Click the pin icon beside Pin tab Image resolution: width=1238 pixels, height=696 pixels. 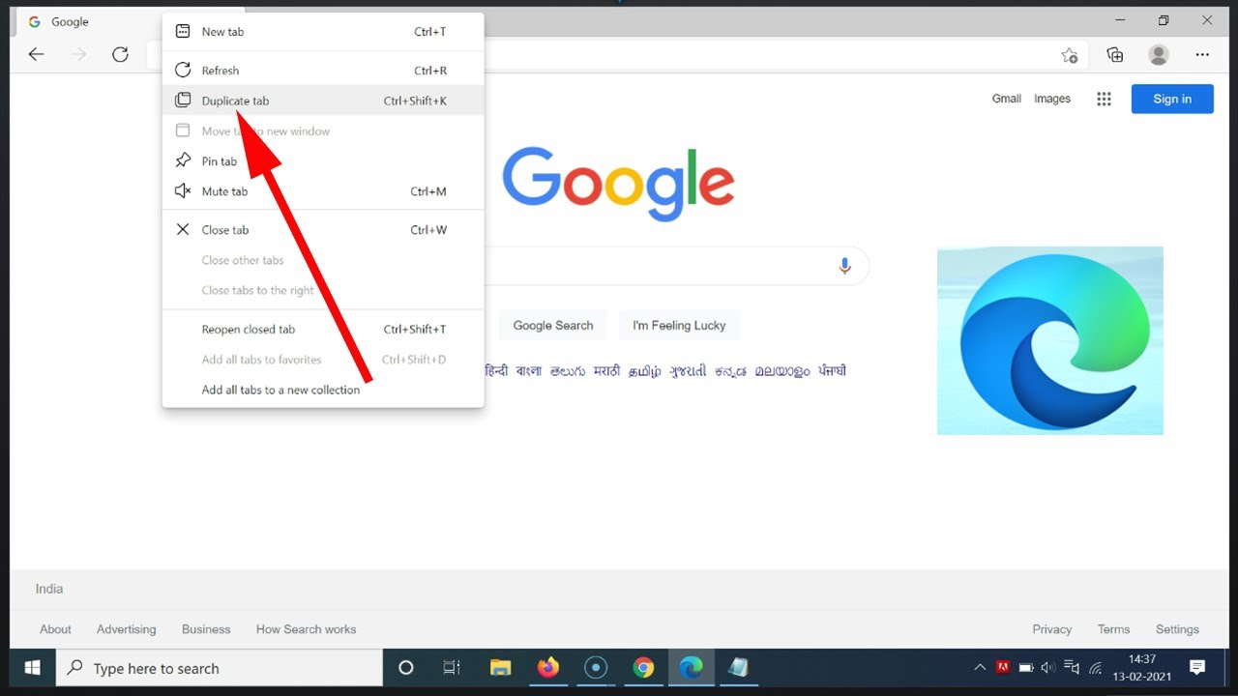click(182, 160)
